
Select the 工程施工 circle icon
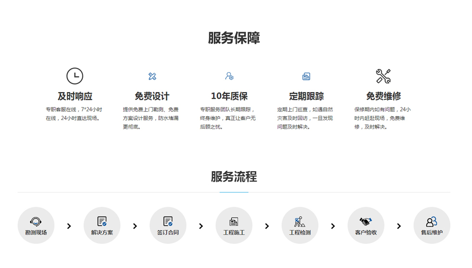pyautogui.click(x=234, y=225)
